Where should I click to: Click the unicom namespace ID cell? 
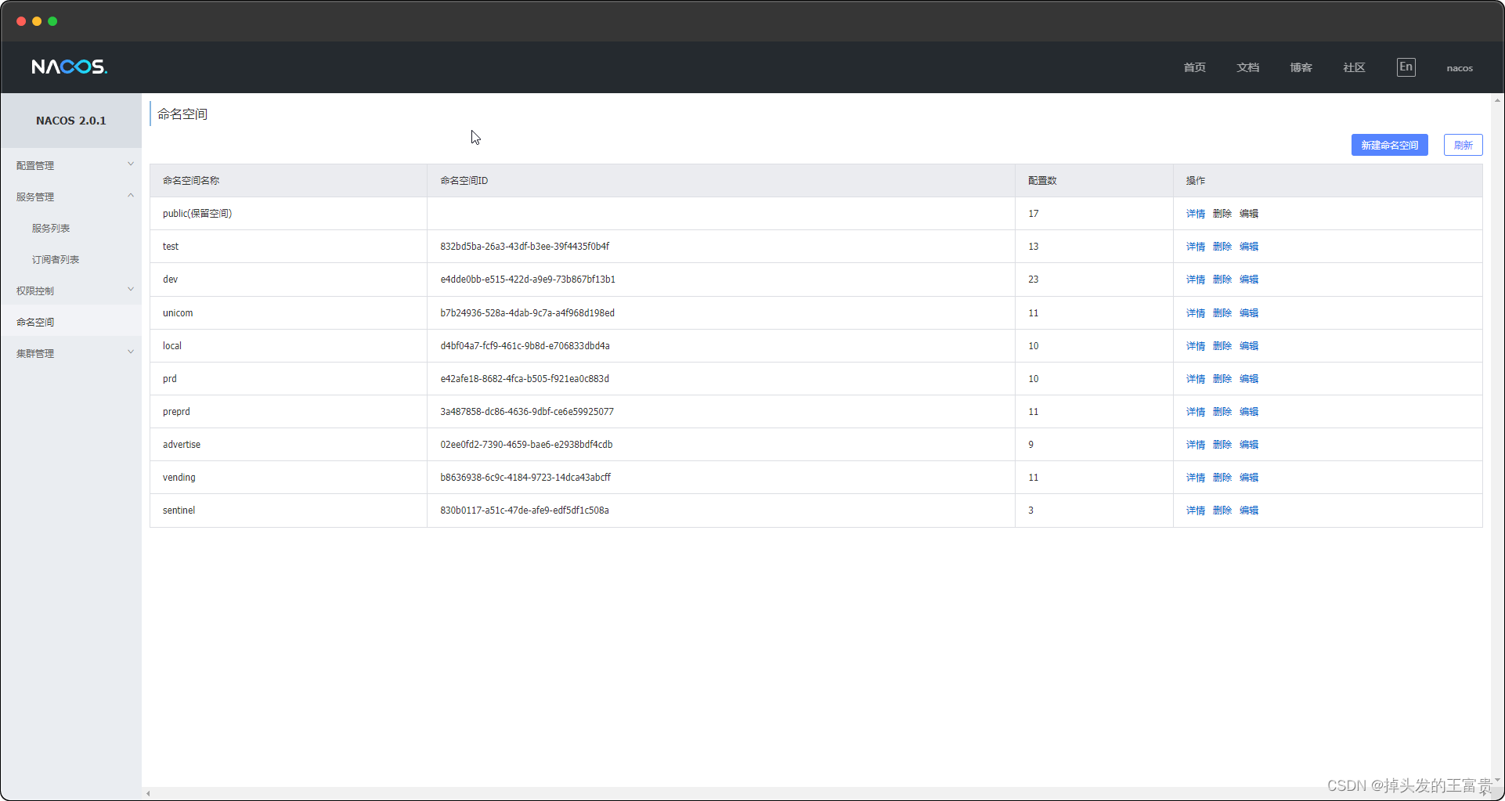pyautogui.click(x=721, y=313)
